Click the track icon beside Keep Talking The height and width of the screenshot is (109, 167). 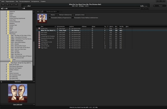coord(39,44)
